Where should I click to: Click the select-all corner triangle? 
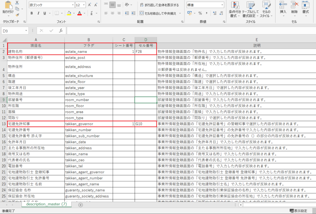coord(4,40)
